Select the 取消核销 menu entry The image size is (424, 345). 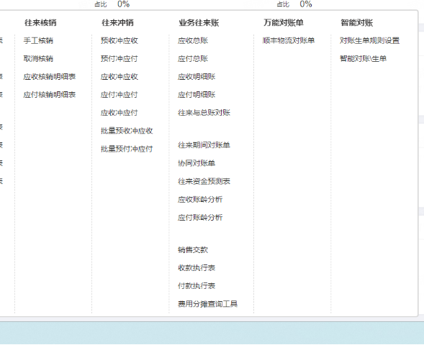38,59
